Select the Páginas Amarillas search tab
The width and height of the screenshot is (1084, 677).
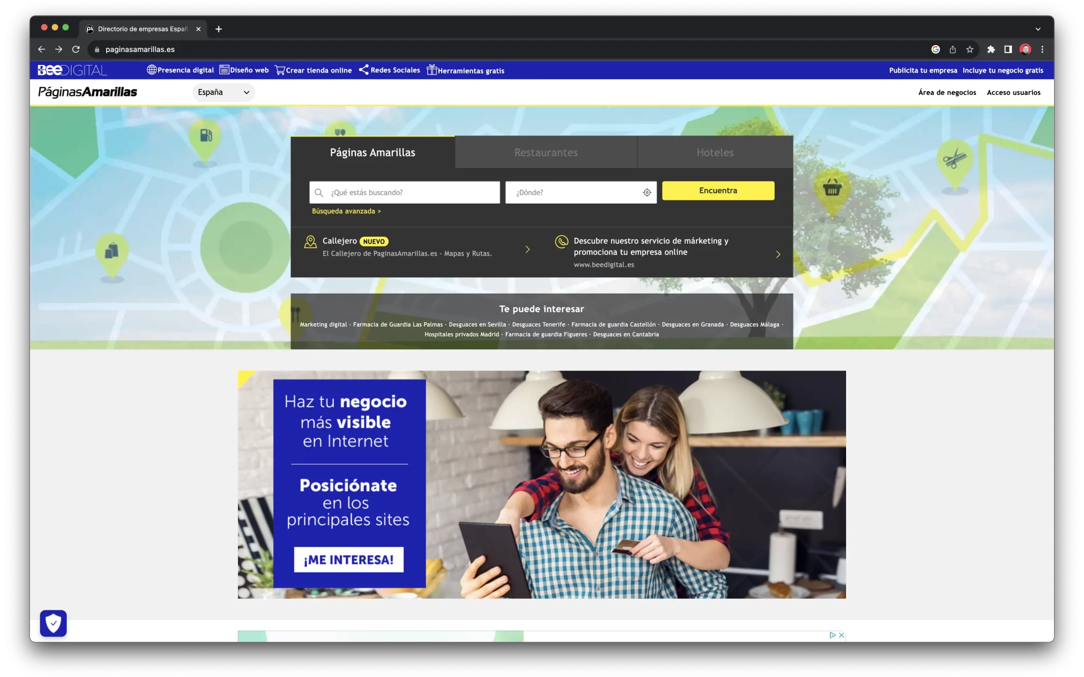pos(372,152)
